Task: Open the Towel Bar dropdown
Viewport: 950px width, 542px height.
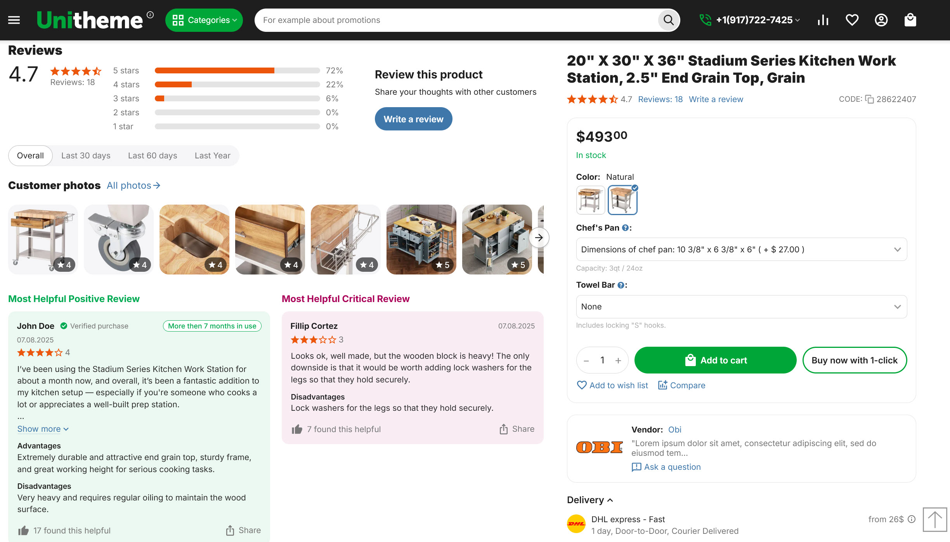Action: click(741, 307)
